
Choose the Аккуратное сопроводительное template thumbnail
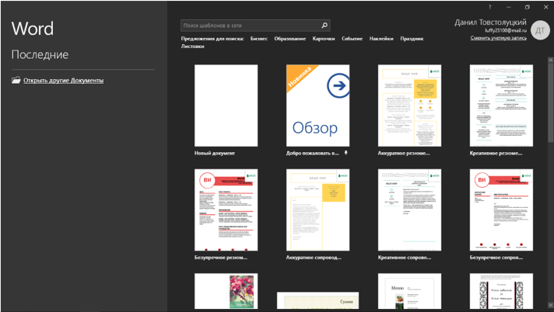click(x=318, y=210)
